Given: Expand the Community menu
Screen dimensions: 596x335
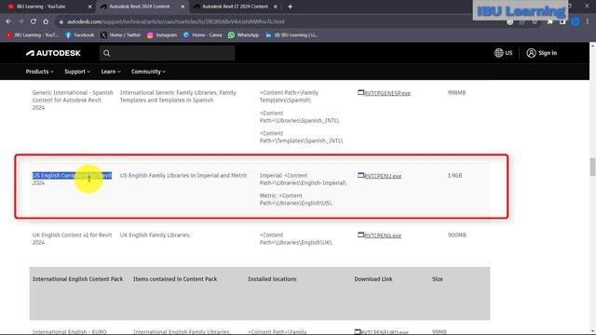Looking at the screenshot, I should pyautogui.click(x=148, y=72).
